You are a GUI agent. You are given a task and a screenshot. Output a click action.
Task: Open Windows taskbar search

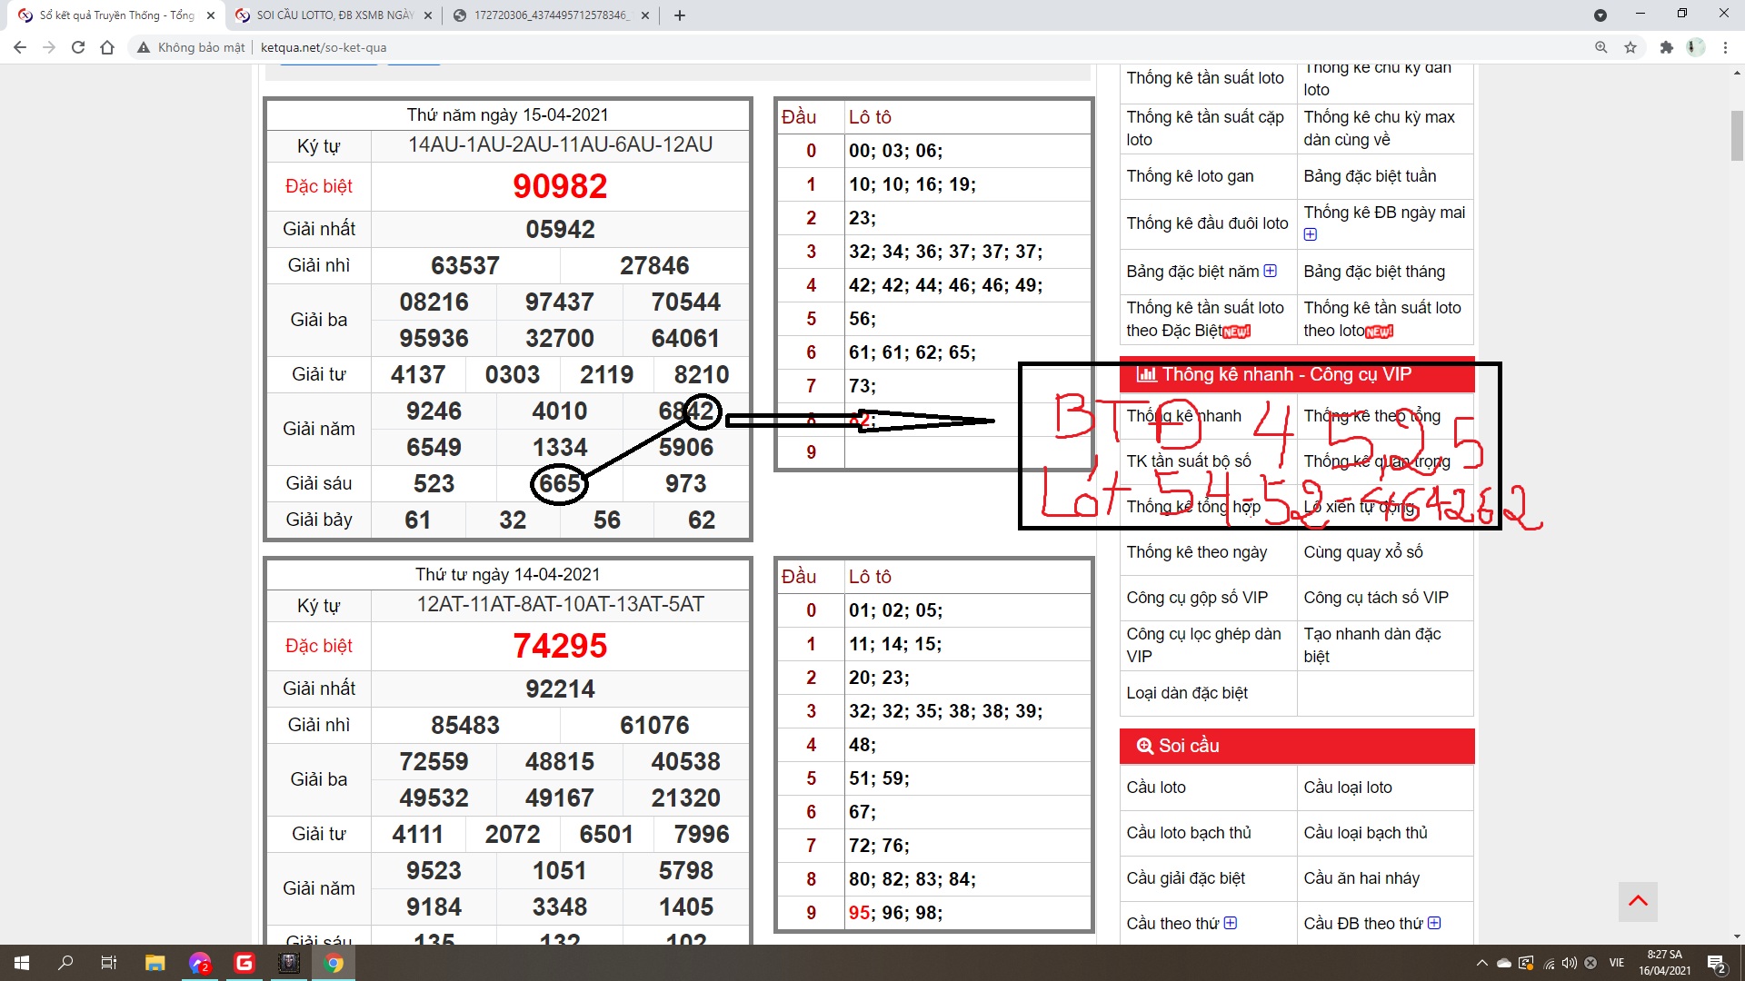coord(65,963)
